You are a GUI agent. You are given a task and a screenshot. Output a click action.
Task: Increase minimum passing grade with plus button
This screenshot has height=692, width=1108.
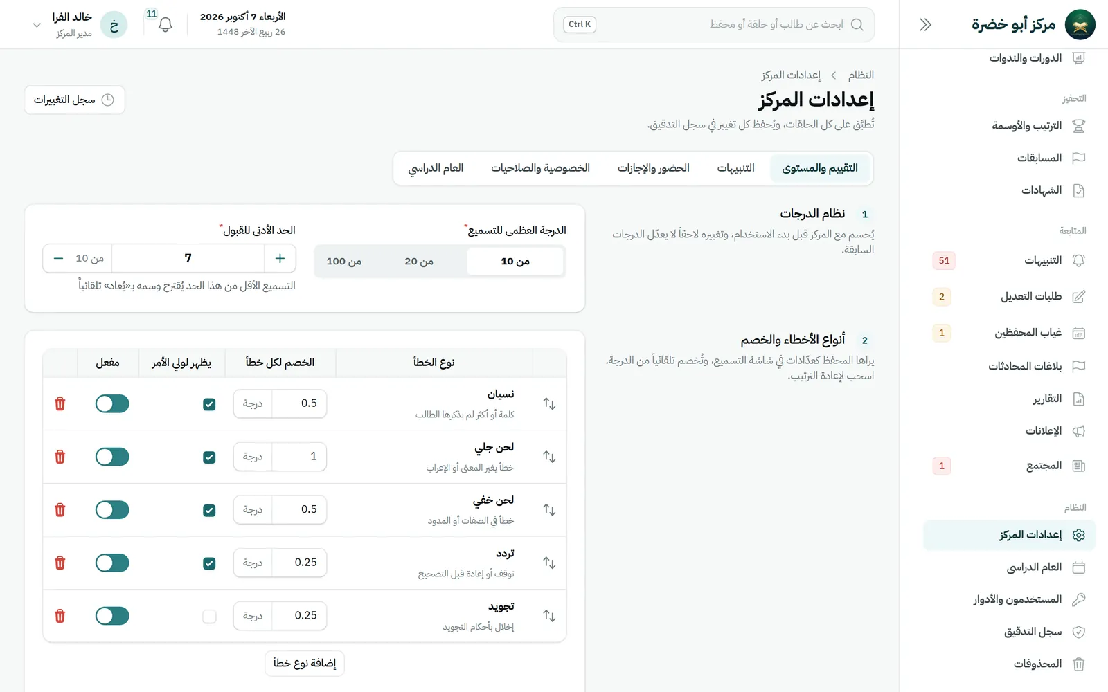(x=280, y=258)
